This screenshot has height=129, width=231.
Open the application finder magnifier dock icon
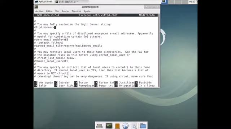134,126
